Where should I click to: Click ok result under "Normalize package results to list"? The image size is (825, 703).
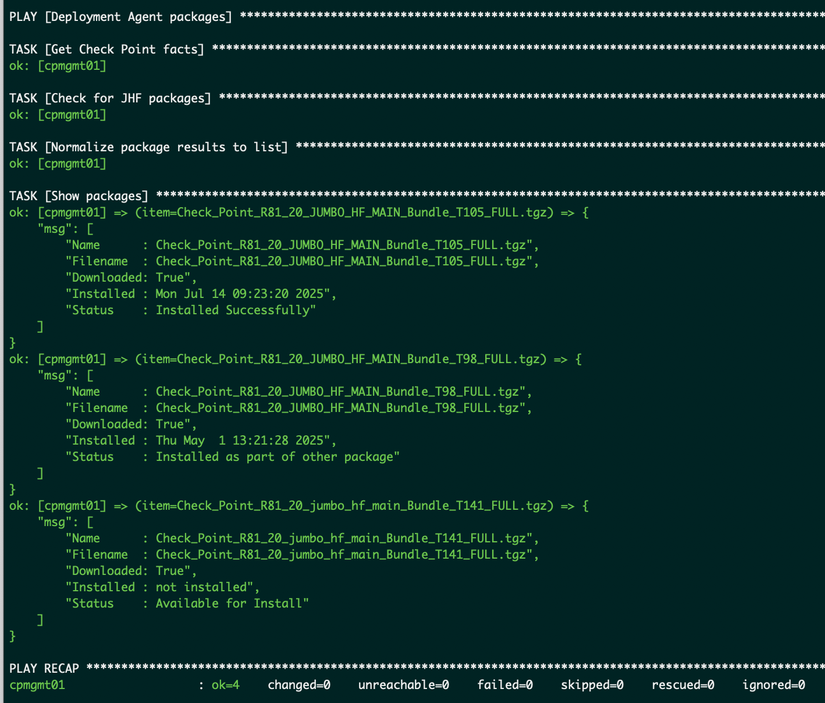pos(58,164)
